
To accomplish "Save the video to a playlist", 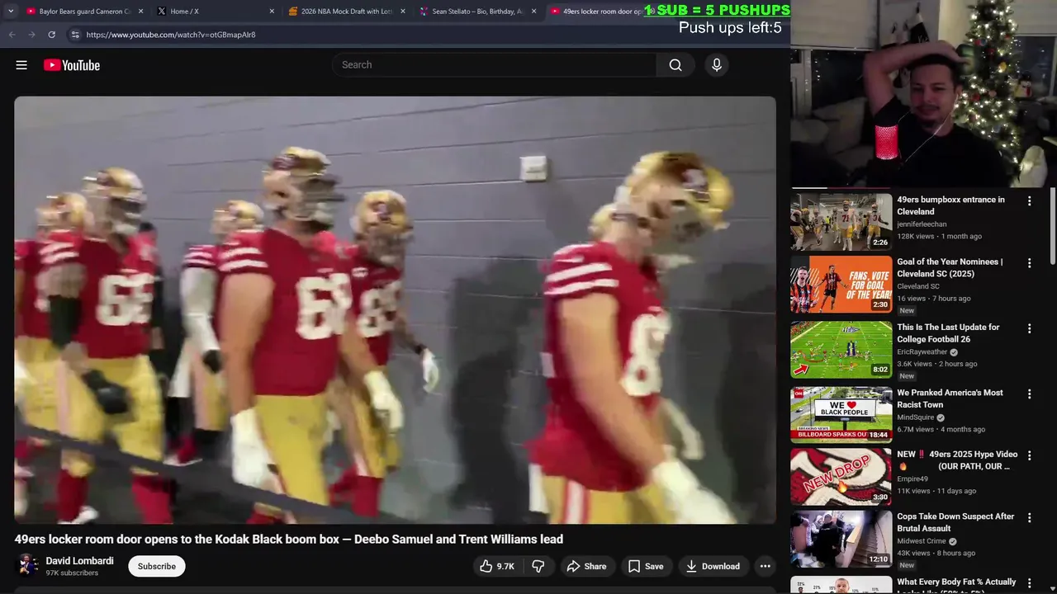I will point(646,566).
